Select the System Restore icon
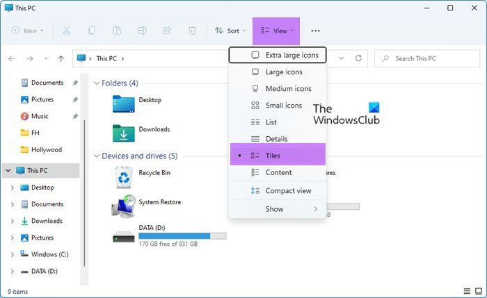The width and height of the screenshot is (487, 298). click(124, 206)
